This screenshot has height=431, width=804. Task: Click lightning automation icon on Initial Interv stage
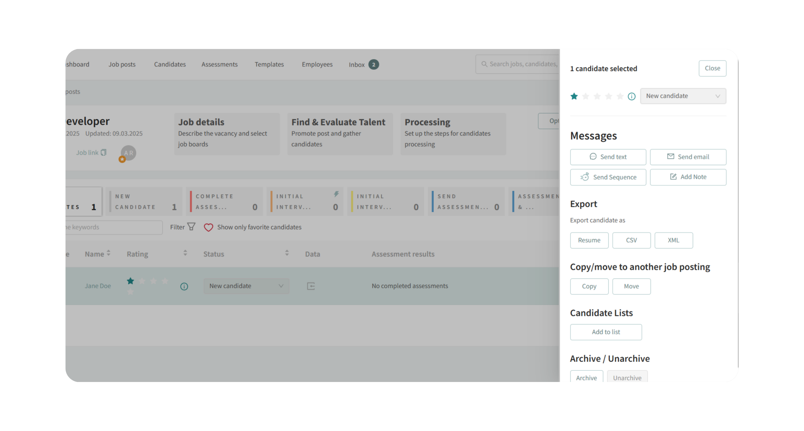336,194
